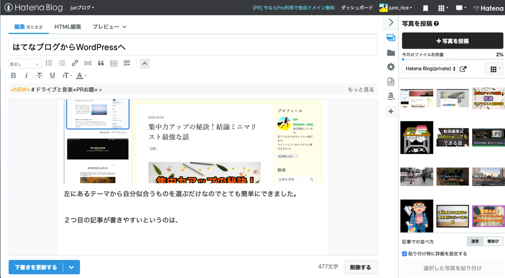Image resolution: width=505 pixels, height=278 pixels.
Task: Edit the post title field
Action: pos(193,47)
